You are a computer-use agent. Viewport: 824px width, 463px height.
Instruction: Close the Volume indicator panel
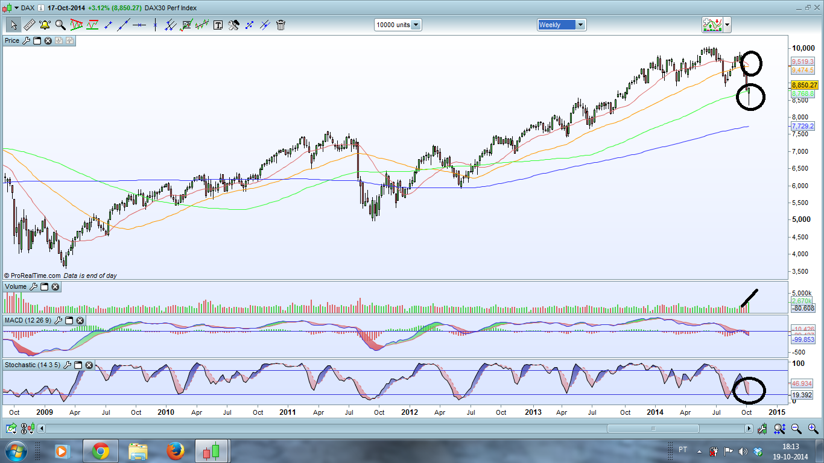pos(55,286)
